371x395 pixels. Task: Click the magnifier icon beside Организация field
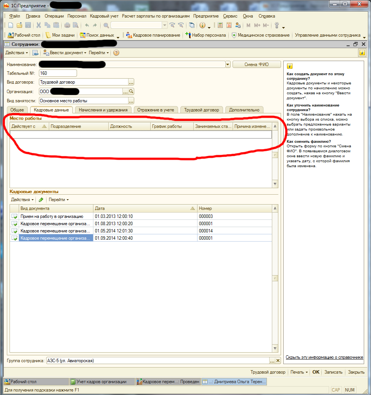point(131,92)
